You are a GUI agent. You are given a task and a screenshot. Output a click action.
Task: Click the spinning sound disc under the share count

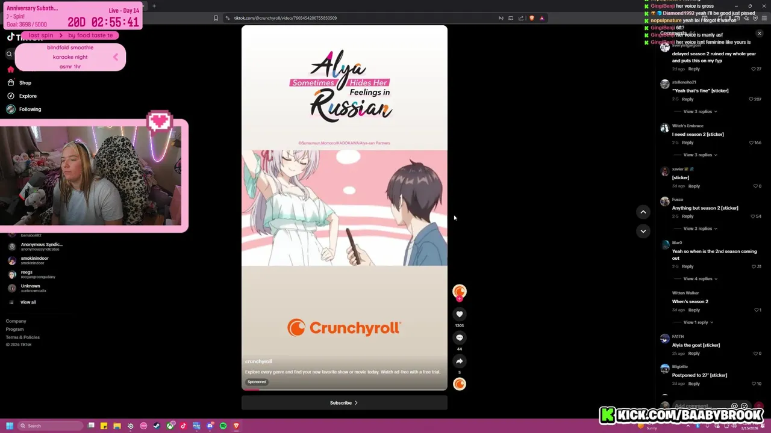[x=460, y=384]
